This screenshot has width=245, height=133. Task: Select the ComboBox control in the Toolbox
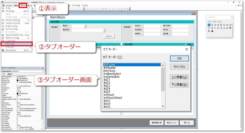point(218,25)
